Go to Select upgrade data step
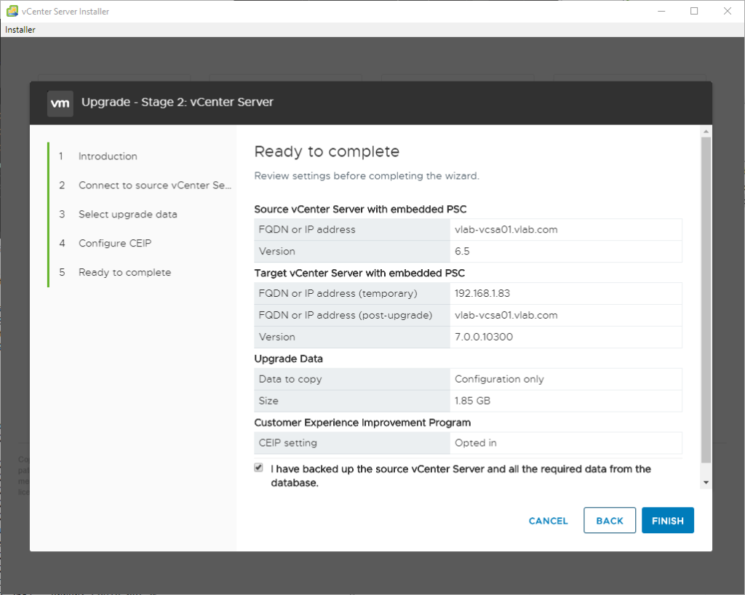Viewport: 745px width, 595px height. point(128,214)
